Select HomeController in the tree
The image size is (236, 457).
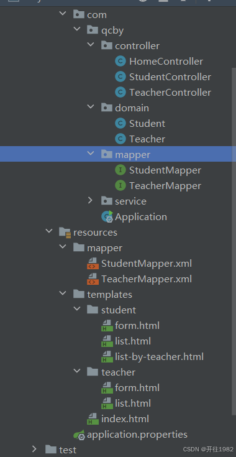166,62
